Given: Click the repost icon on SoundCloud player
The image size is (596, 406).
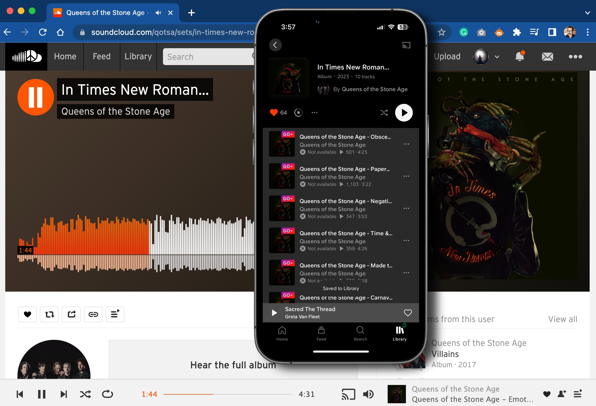Looking at the screenshot, I should tap(49, 314).
